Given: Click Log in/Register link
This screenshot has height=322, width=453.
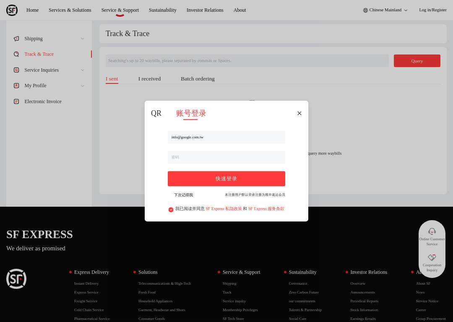Looking at the screenshot, I should (x=433, y=10).
